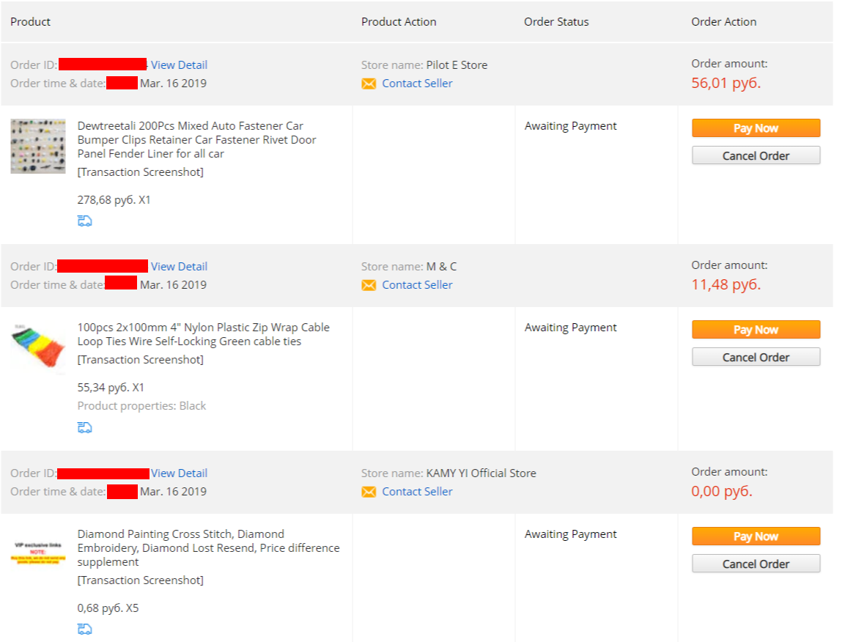Pay Now for the 0,00 руб. order
Viewport: 845px width, 642px height.
pos(756,536)
